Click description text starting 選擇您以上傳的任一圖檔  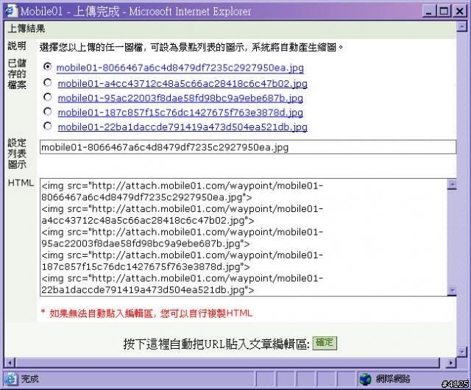coord(191,47)
